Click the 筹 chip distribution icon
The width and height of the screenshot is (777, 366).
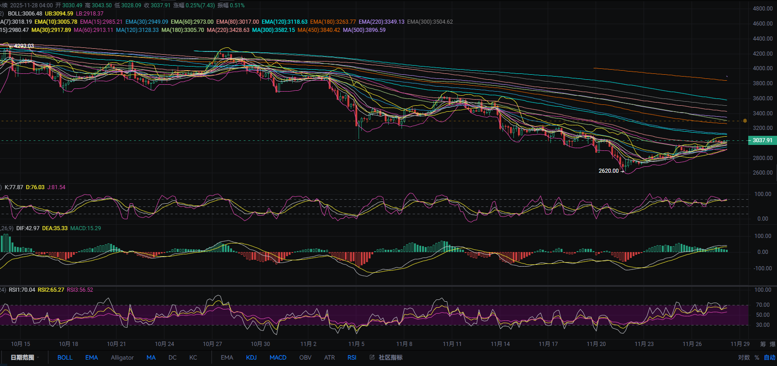763,344
